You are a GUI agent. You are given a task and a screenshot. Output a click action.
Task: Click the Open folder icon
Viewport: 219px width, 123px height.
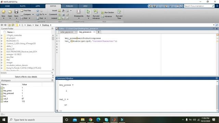(10, 12)
